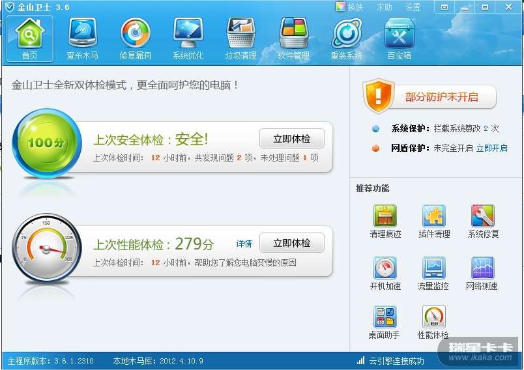
Task: Click the 上次安全体检:安全! text
Action: 151,139
